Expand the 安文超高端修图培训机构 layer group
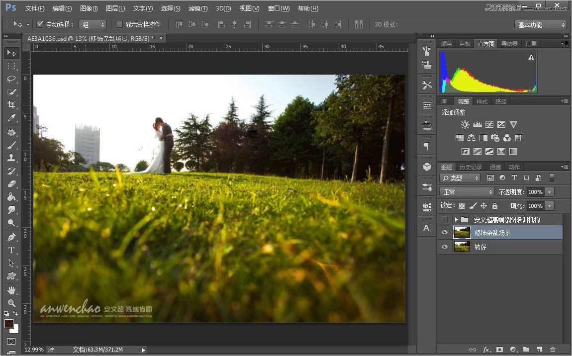Viewport: 572px width, 356px height. [456, 219]
